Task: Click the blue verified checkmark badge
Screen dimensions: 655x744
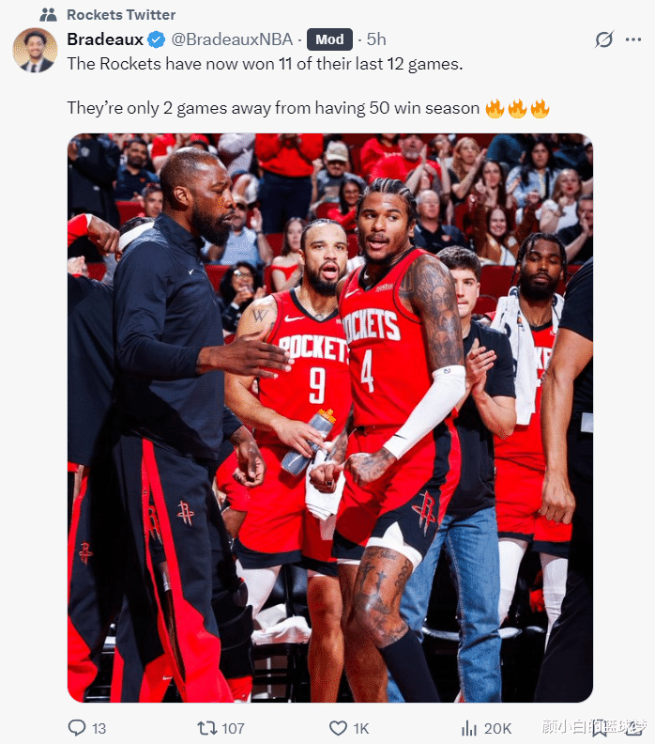Action: click(x=156, y=39)
